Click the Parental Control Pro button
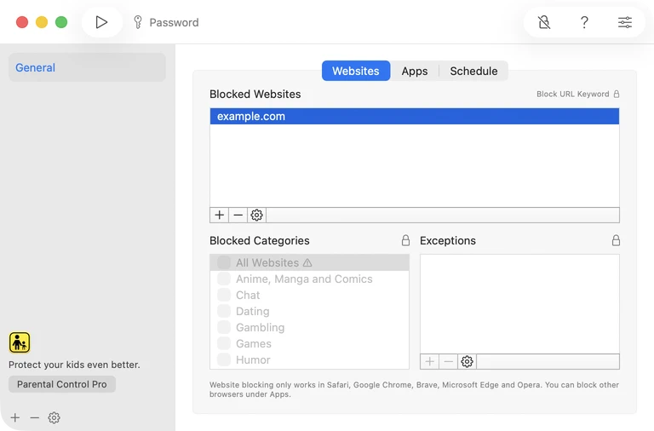Image resolution: width=654 pixels, height=431 pixels. pyautogui.click(x=62, y=384)
